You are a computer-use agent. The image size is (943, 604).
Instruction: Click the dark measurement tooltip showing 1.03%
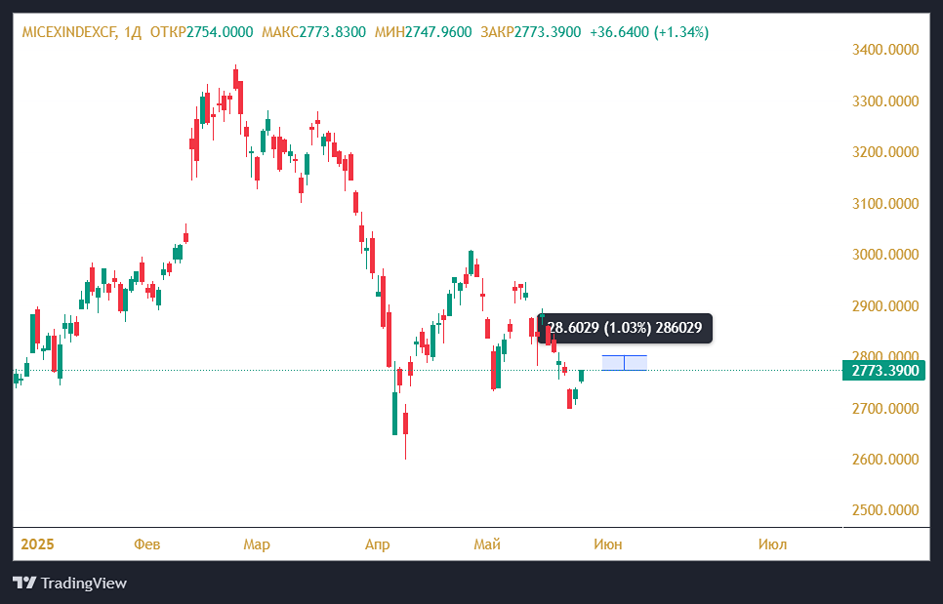point(625,328)
